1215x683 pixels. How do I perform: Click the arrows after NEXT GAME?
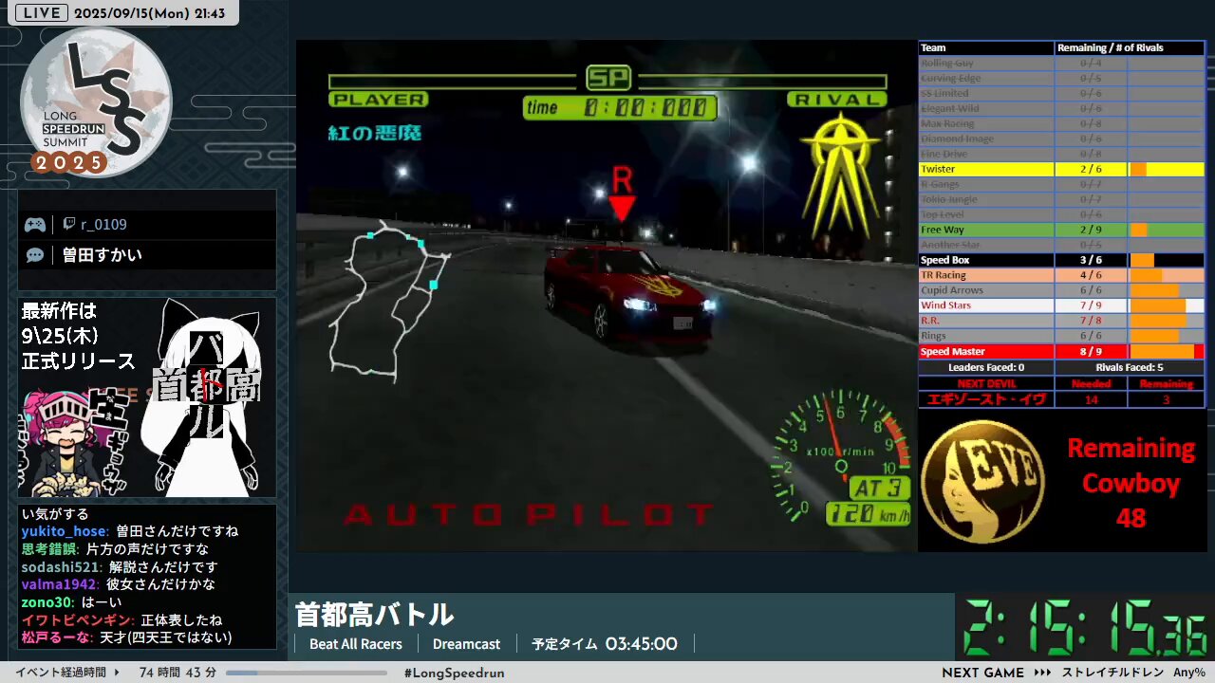(x=1042, y=673)
